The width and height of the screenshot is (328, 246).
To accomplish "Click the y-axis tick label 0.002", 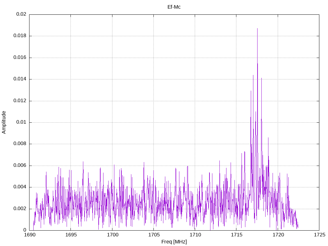I will tap(20, 209).
